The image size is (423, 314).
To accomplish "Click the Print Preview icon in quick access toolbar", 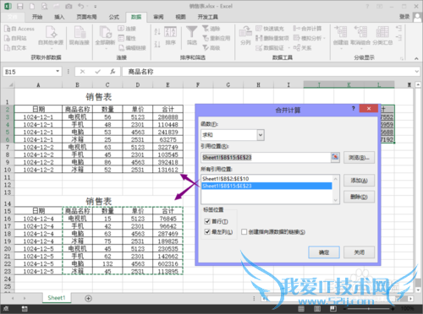I will tap(45, 6).
